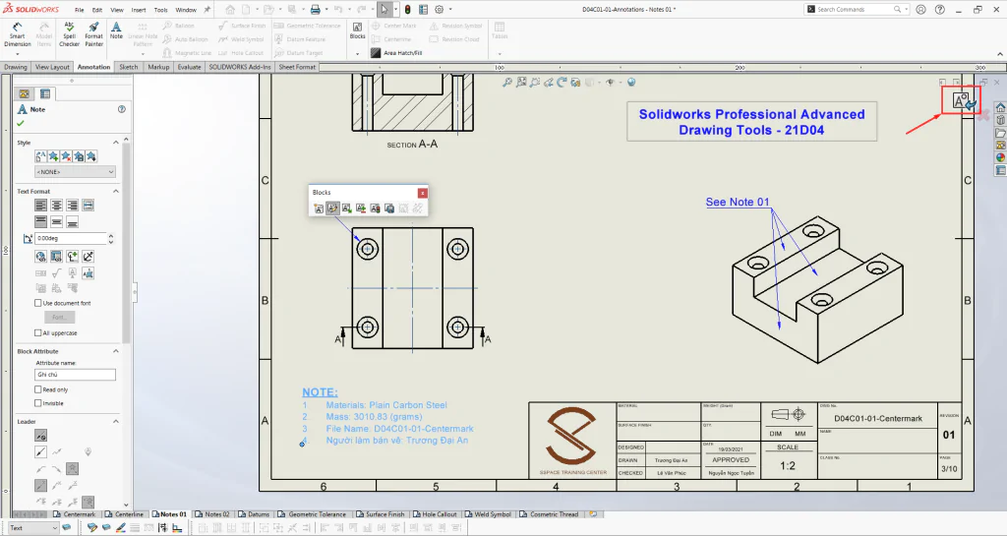Click Link to Property icon in Text Format
Screen dimensions: 1007x536
[x=56, y=257]
